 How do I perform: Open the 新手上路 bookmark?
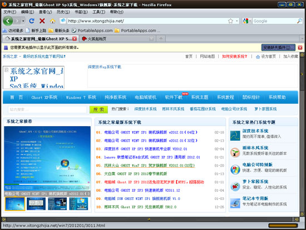pos(36,31)
